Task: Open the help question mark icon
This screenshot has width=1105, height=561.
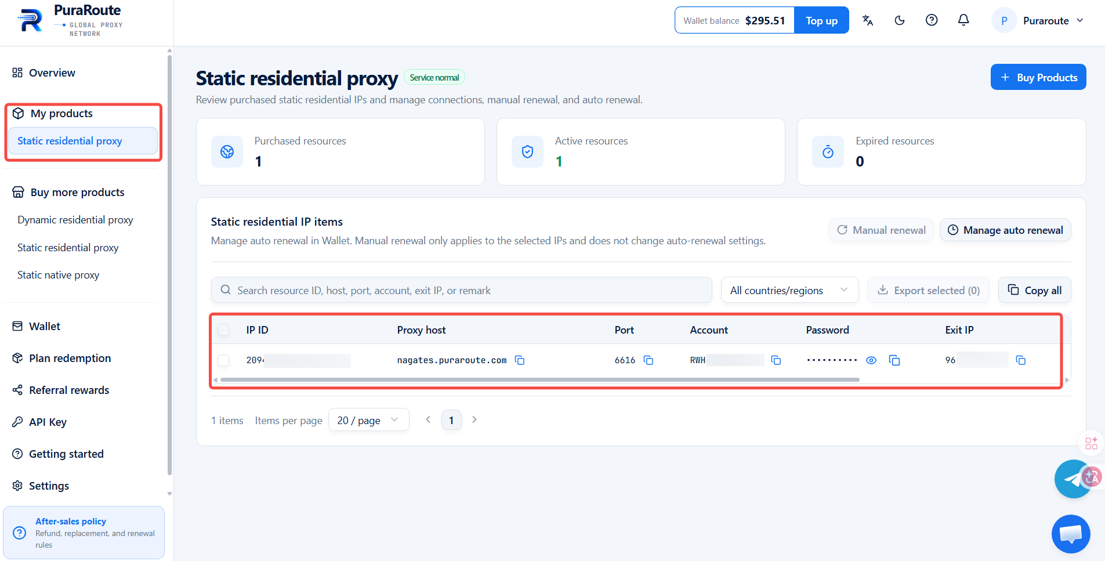Action: [x=932, y=20]
